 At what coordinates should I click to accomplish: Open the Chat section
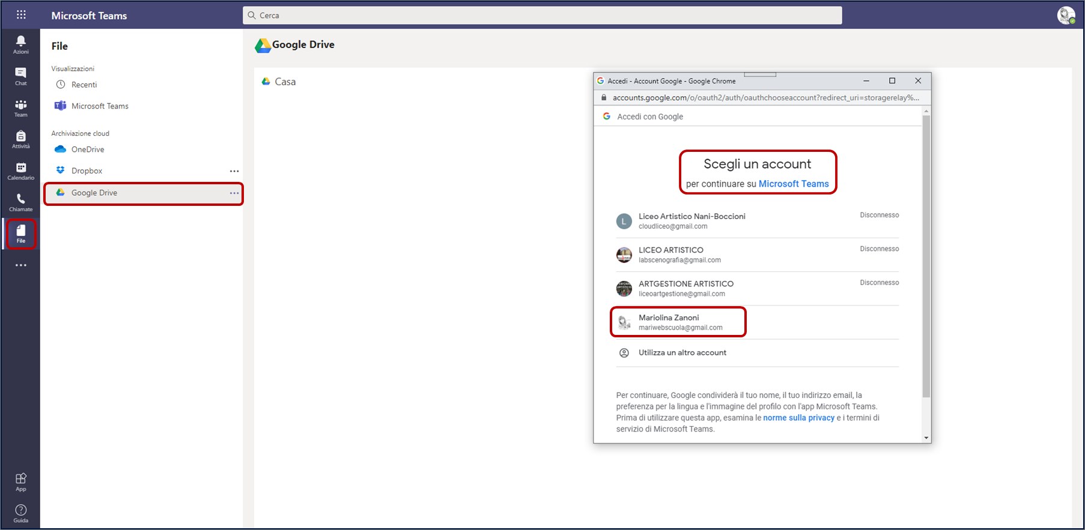point(21,76)
